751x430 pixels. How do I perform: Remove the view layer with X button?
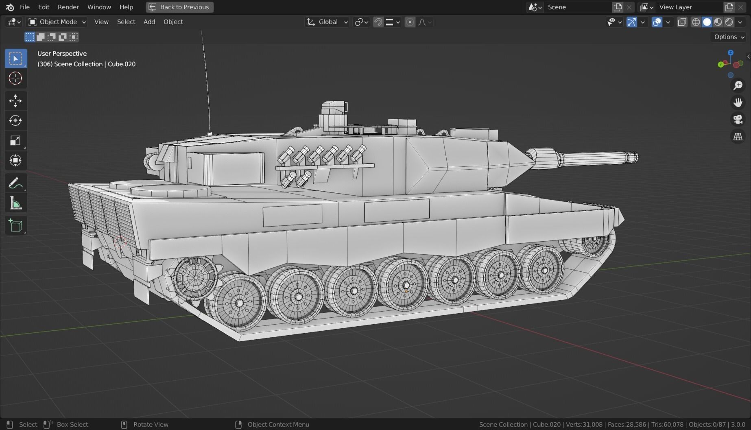740,7
